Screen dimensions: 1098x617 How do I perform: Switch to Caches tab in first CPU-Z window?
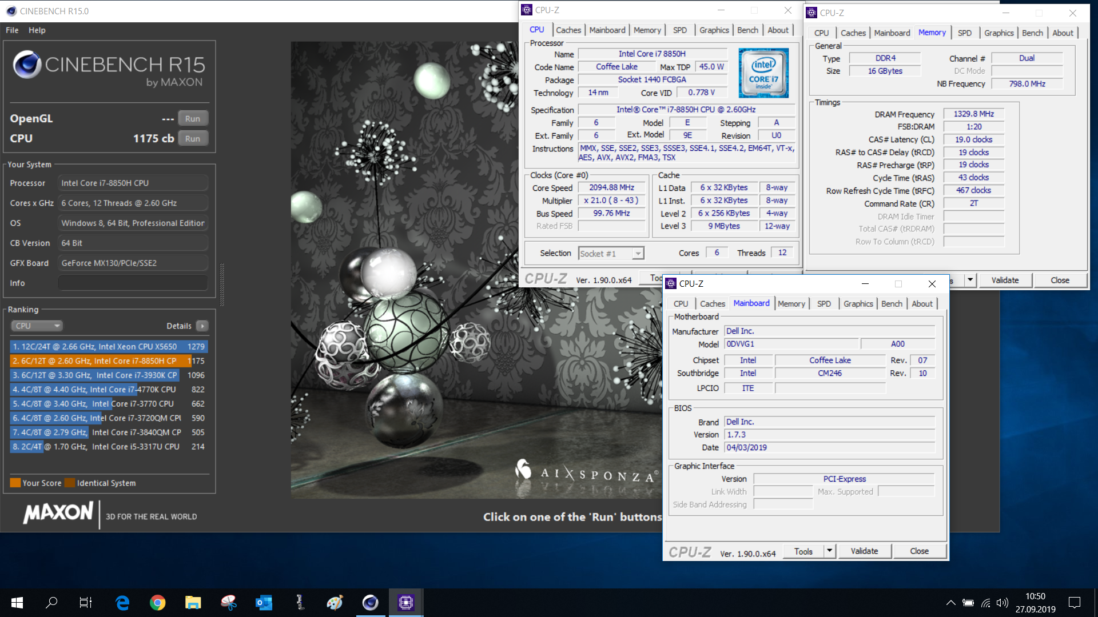click(568, 30)
